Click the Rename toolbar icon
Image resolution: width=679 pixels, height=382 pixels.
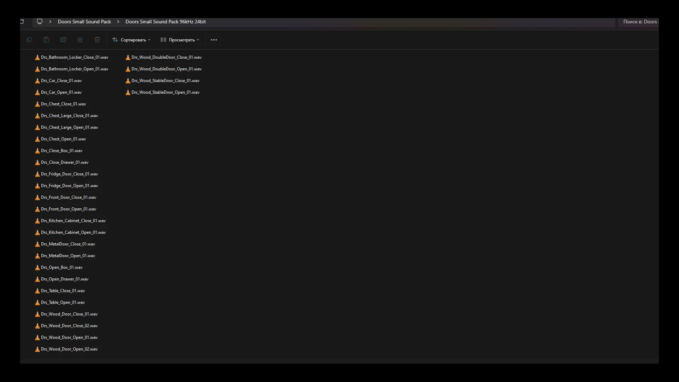click(63, 40)
